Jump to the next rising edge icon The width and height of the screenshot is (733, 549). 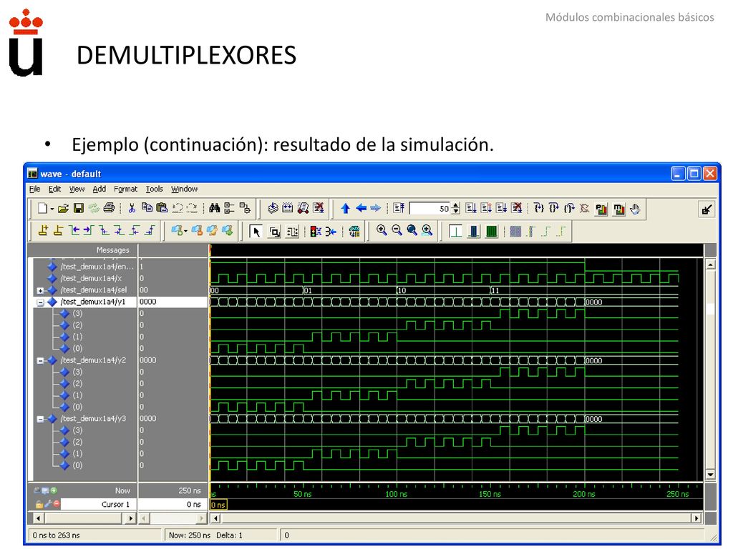(x=150, y=231)
